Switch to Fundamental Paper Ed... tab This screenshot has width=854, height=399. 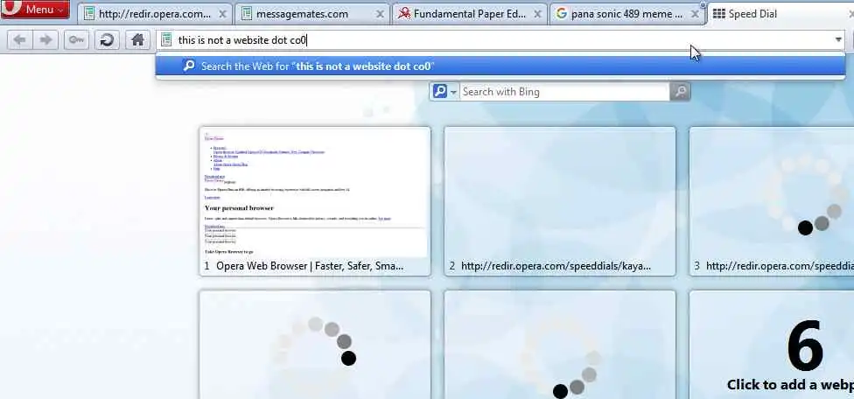point(470,14)
